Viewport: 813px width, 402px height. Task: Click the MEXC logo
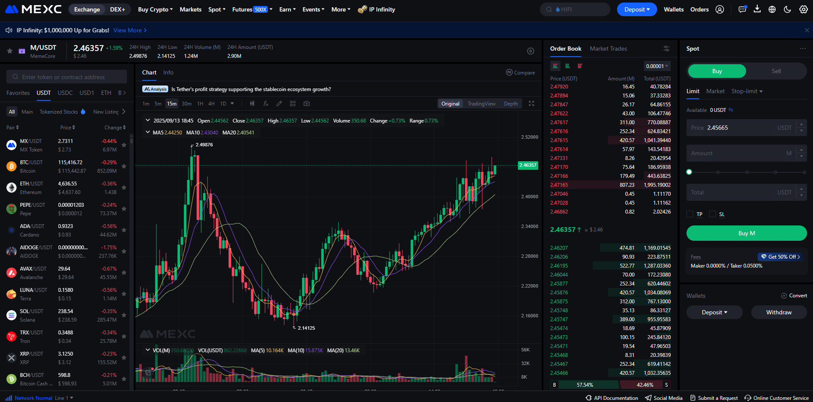tap(34, 9)
